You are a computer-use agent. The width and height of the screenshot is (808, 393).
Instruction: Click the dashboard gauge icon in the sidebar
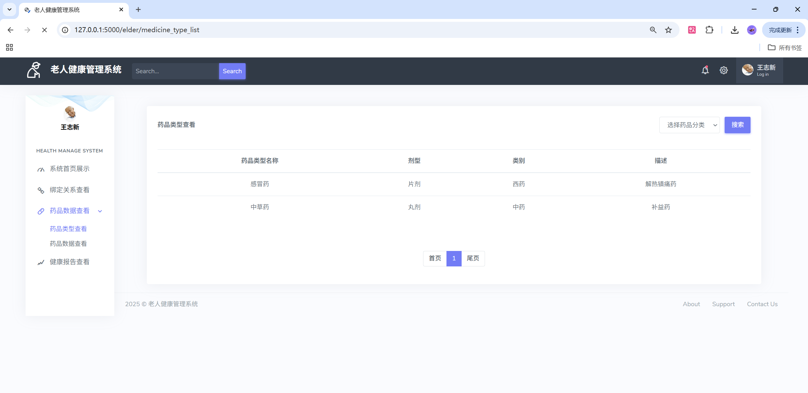click(41, 170)
